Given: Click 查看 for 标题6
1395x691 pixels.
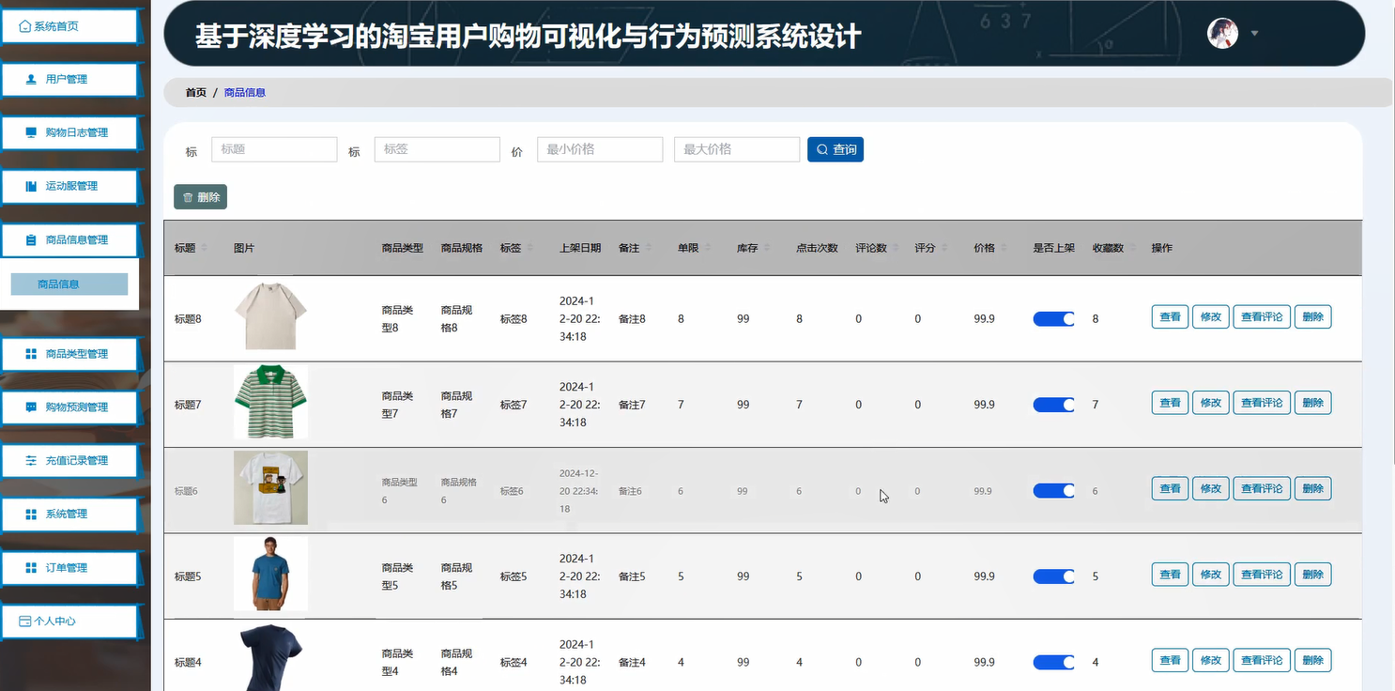Looking at the screenshot, I should click(1170, 489).
